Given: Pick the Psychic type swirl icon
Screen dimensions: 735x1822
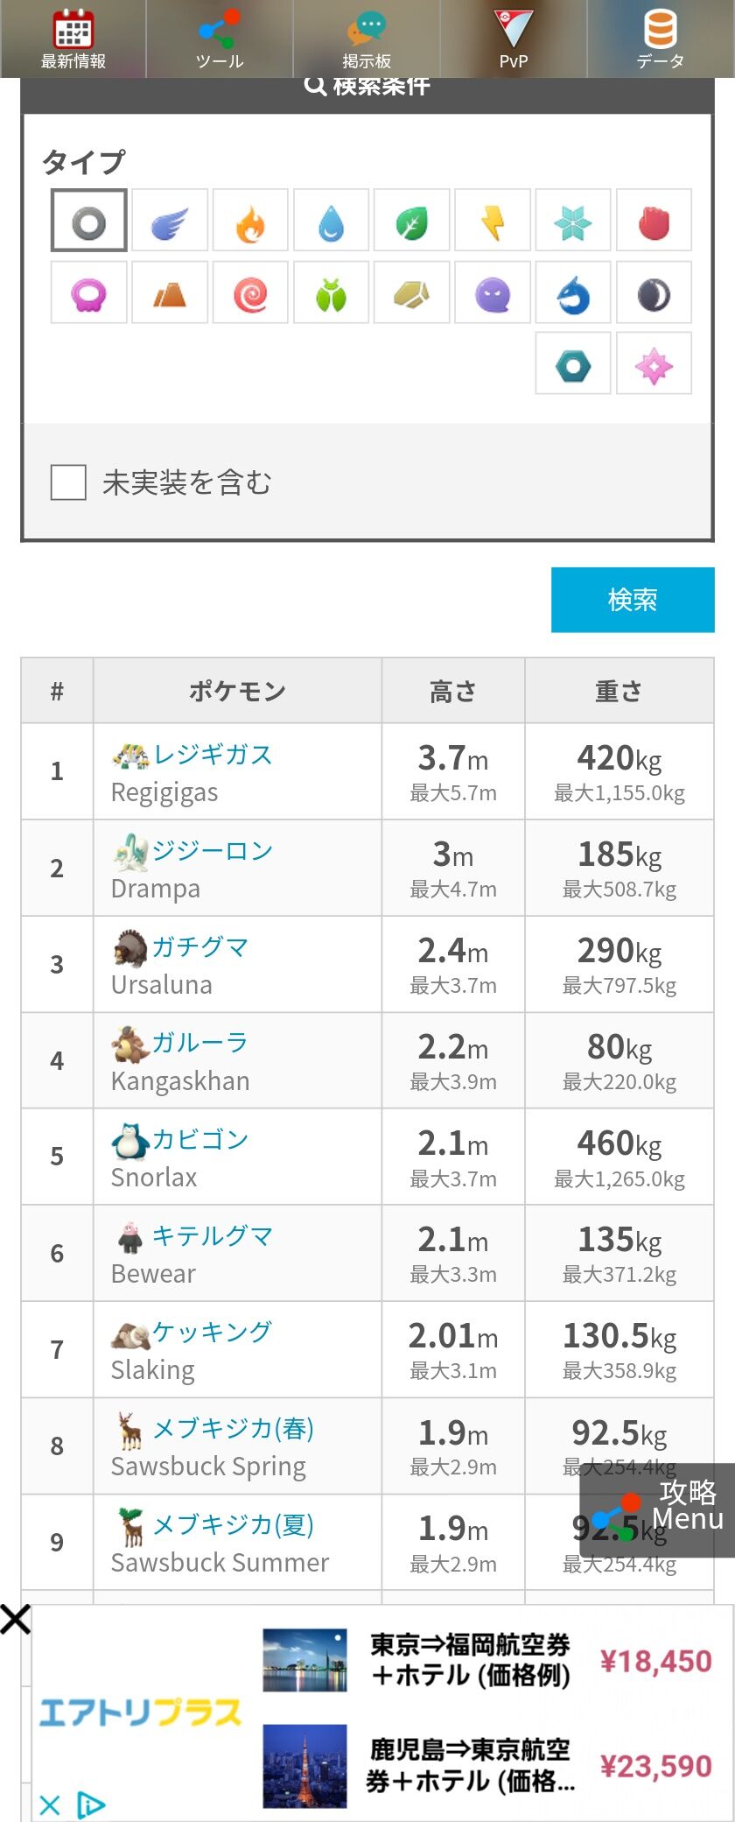Looking at the screenshot, I should 250,293.
